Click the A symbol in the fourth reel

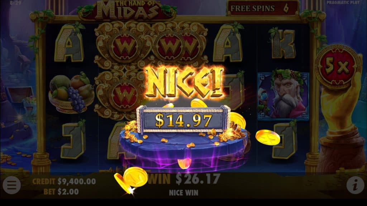point(228,43)
